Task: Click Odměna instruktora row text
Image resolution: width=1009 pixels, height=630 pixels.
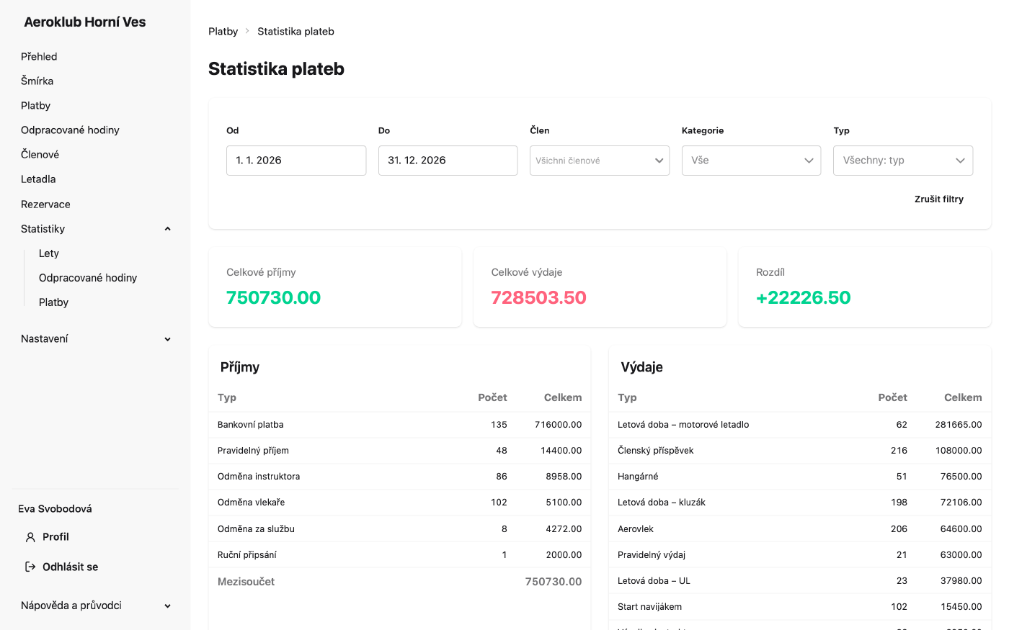Action: point(259,477)
